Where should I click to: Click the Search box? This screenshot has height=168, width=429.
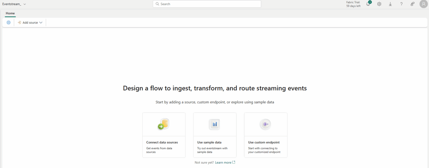[207, 4]
